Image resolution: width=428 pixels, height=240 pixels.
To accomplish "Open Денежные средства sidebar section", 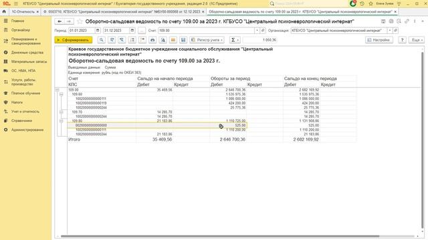I will (27, 53).
